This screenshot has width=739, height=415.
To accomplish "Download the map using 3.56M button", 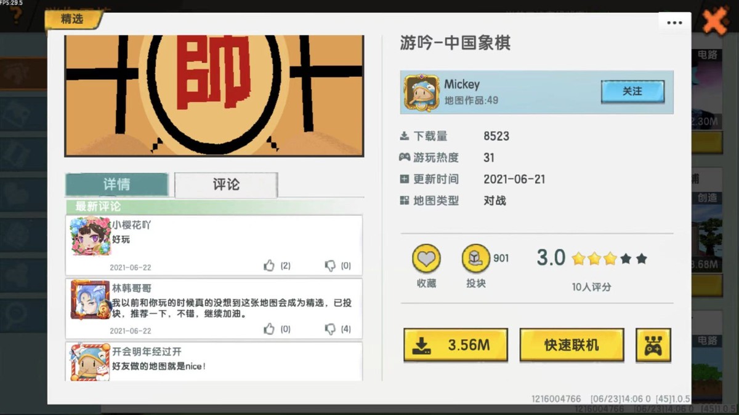I will (456, 345).
